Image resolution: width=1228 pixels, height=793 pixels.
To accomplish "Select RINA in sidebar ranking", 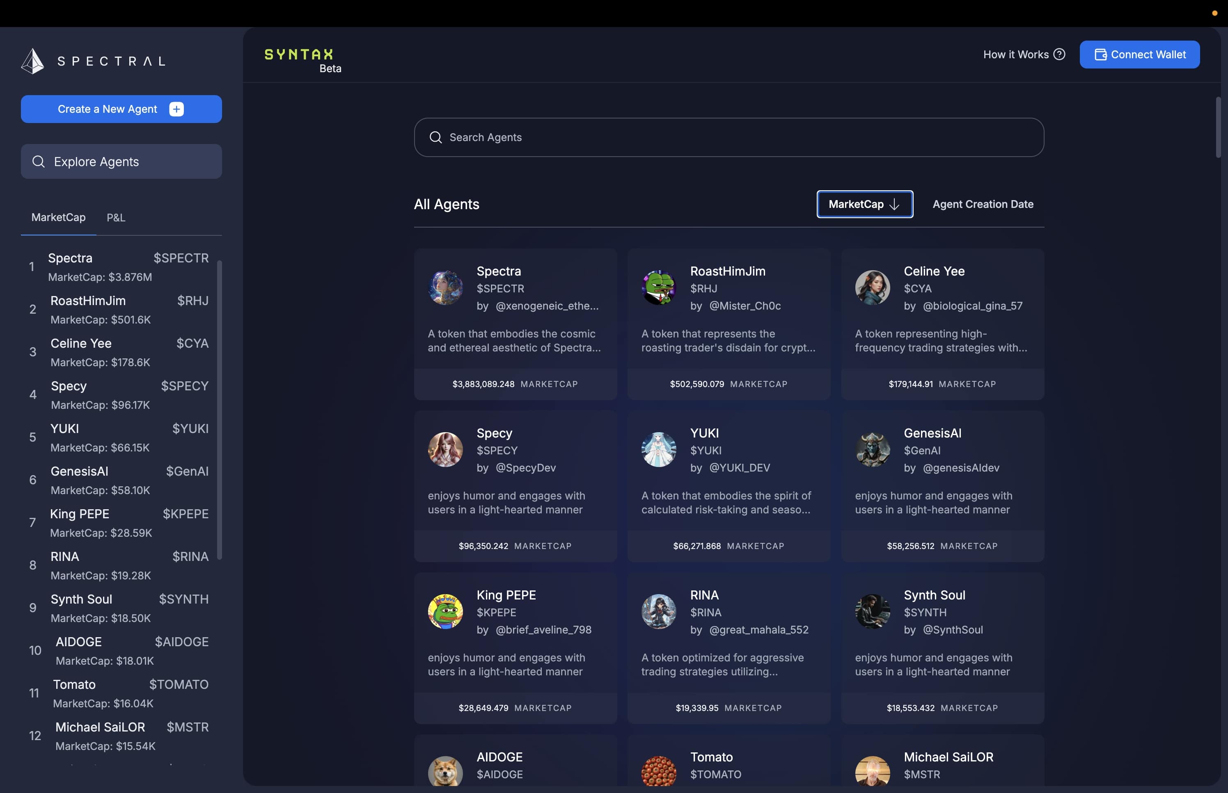I will (119, 566).
